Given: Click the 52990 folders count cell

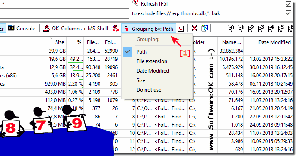Looking at the screenshot, I should click(x=111, y=51).
